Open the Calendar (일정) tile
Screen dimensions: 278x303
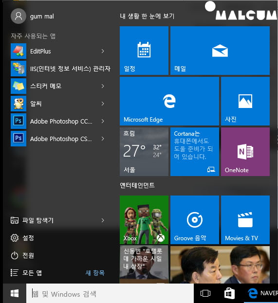[144, 51]
